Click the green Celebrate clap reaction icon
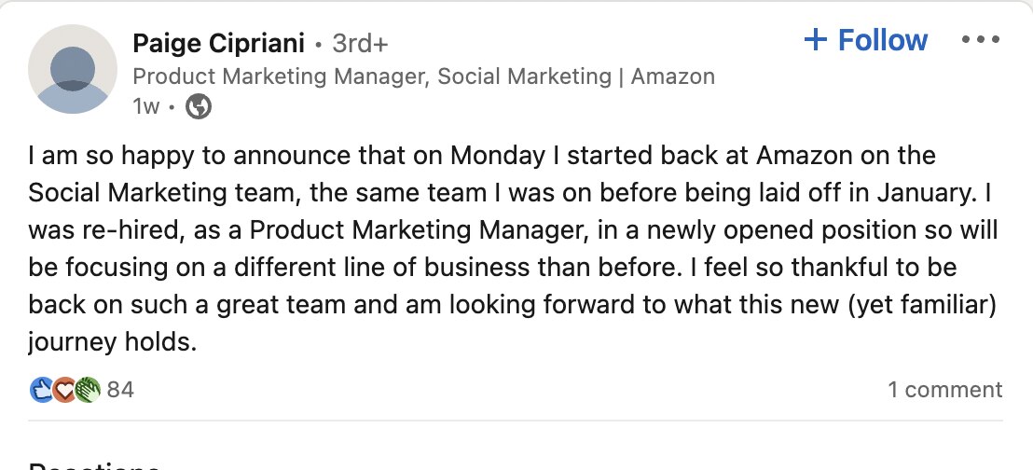Image resolution: width=1033 pixels, height=470 pixels. (87, 390)
